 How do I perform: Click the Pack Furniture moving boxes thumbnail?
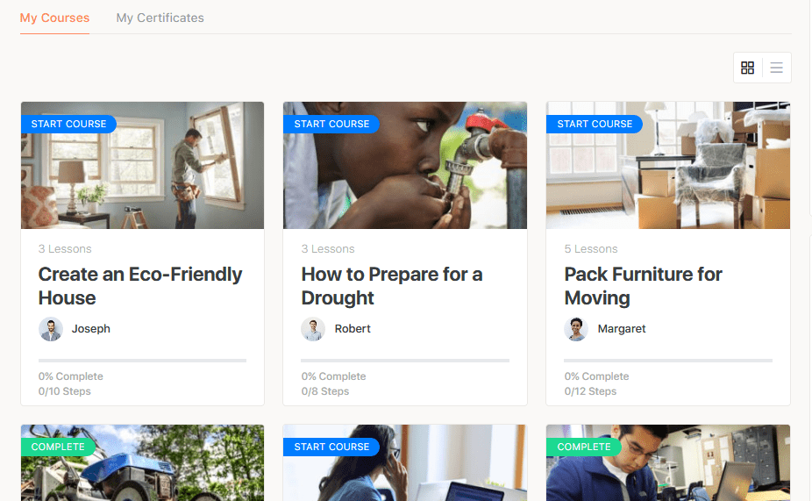[668, 165]
